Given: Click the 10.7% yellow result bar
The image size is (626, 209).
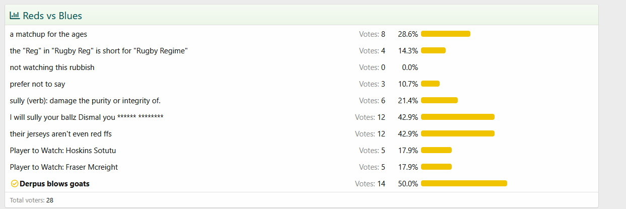Looking at the screenshot, I should pyautogui.click(x=430, y=84).
